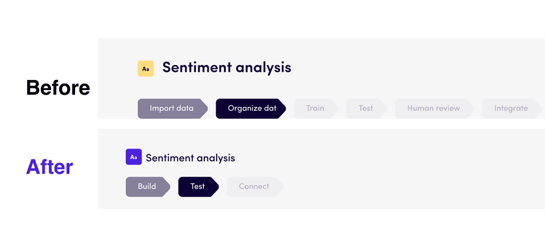Screen dimensions: 545x245
Task: Click the black Before heading
Action: (58, 88)
